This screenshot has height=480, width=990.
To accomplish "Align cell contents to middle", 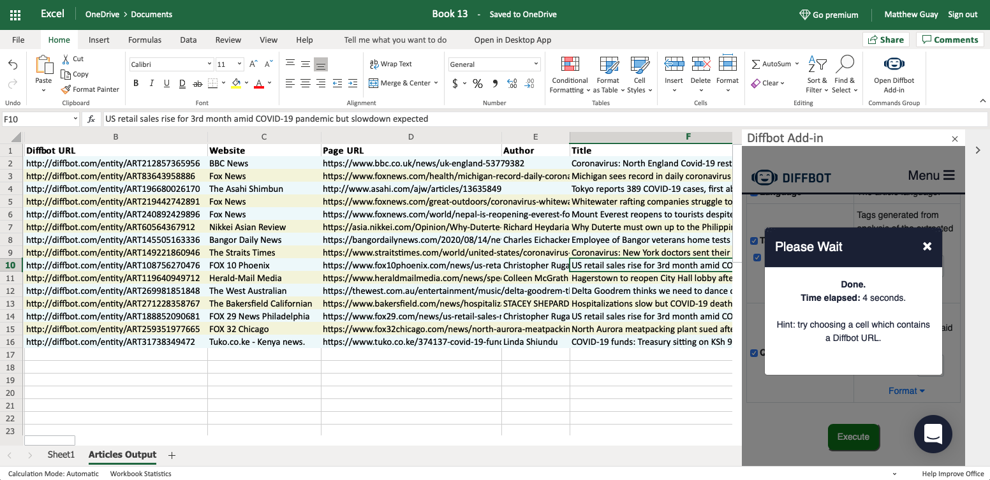I will (306, 64).
